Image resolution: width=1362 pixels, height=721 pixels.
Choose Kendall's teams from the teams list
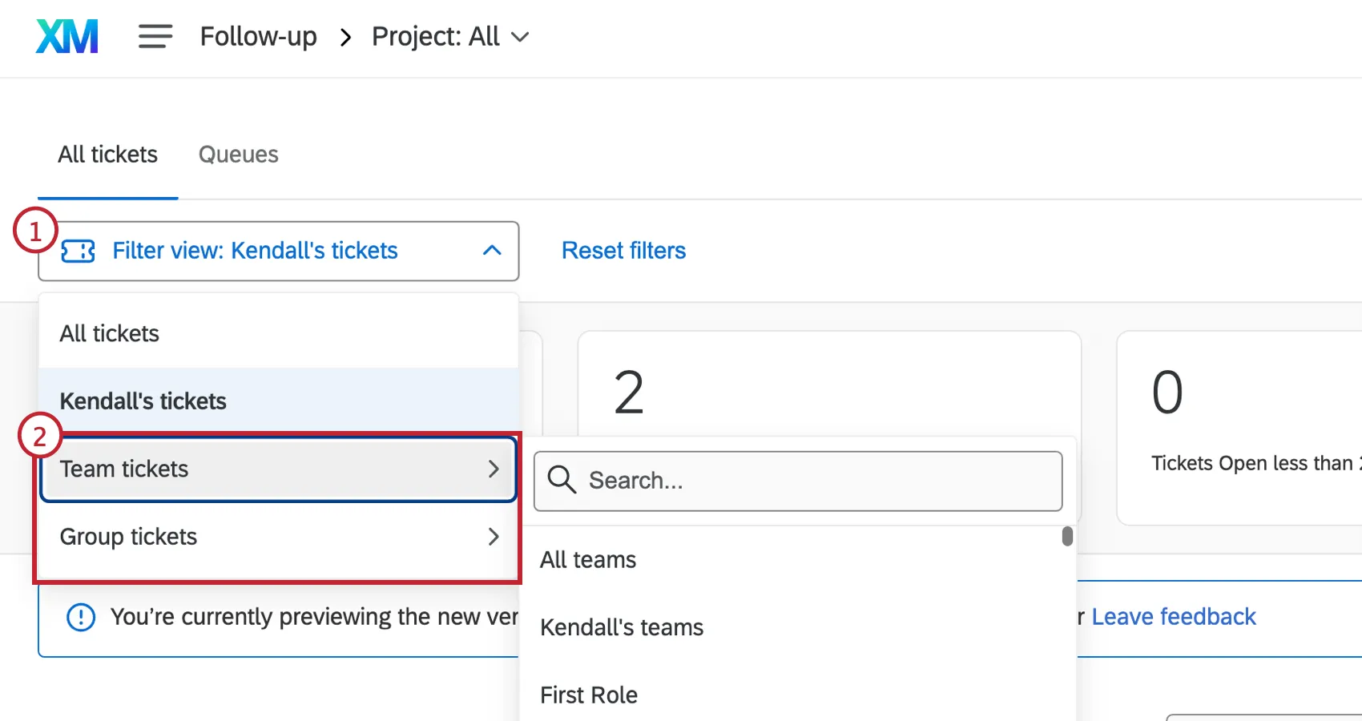[x=622, y=627]
